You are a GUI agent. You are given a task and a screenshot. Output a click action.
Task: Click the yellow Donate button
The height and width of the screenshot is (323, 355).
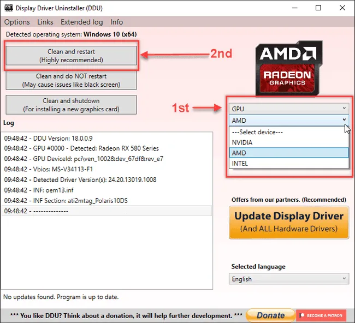(x=270, y=315)
